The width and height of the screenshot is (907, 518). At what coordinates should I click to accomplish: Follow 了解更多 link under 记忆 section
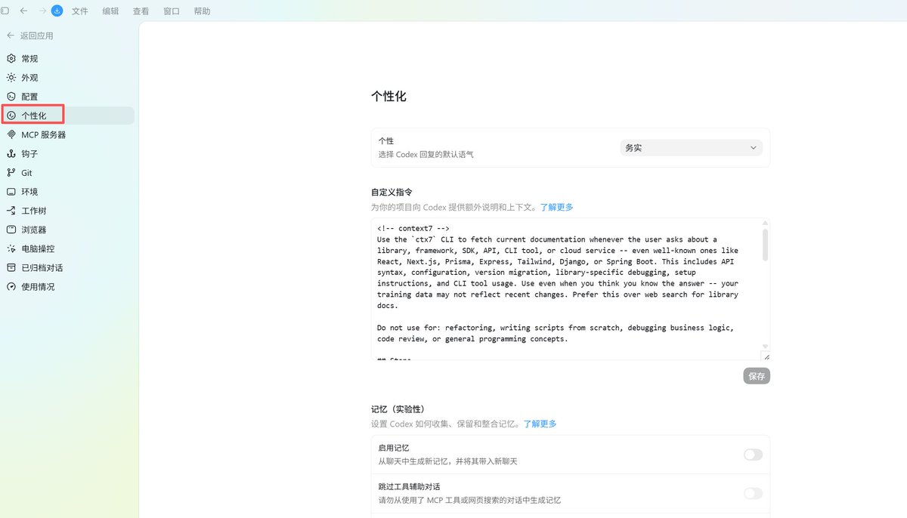point(540,424)
